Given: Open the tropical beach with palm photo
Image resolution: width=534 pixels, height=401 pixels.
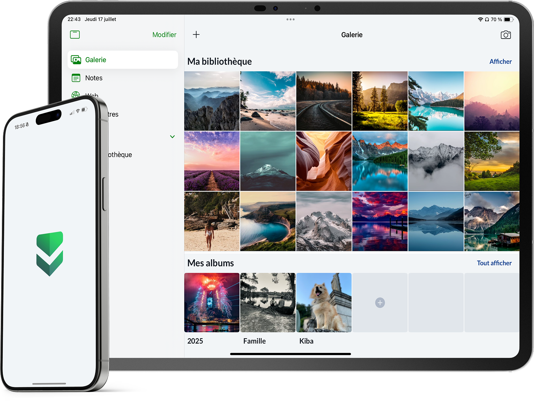Looking at the screenshot, I should 268,101.
